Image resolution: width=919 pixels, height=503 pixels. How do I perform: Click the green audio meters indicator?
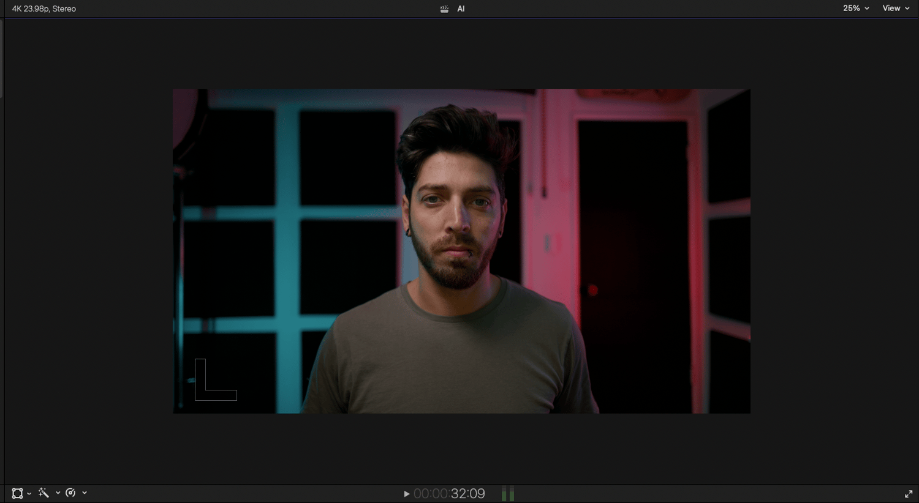pyautogui.click(x=508, y=494)
